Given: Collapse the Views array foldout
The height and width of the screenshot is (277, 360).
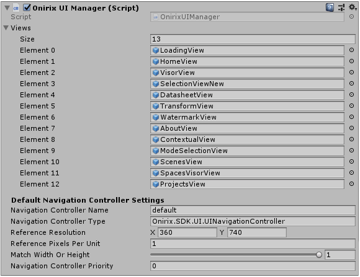Looking at the screenshot, I should (6, 28).
